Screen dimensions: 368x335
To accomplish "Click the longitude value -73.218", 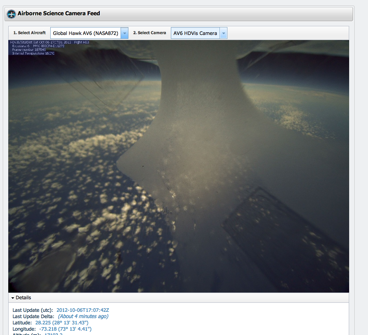I will [x=47, y=329].
